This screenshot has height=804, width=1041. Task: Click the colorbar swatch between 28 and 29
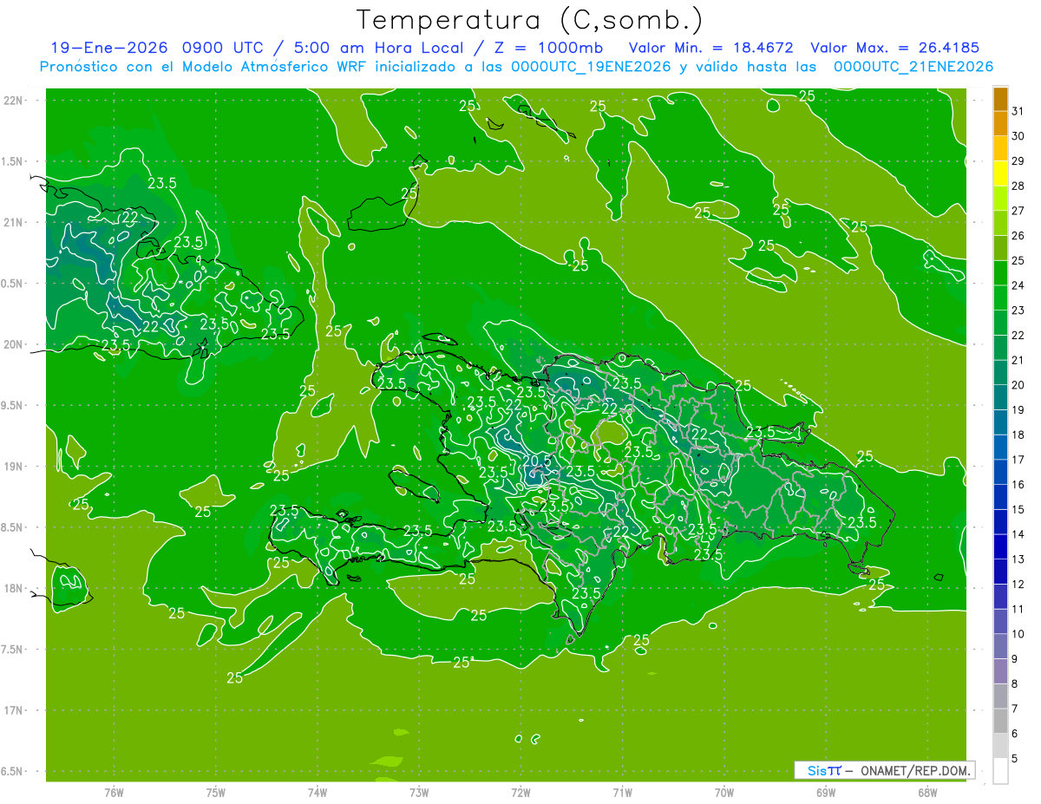tap(1000, 173)
